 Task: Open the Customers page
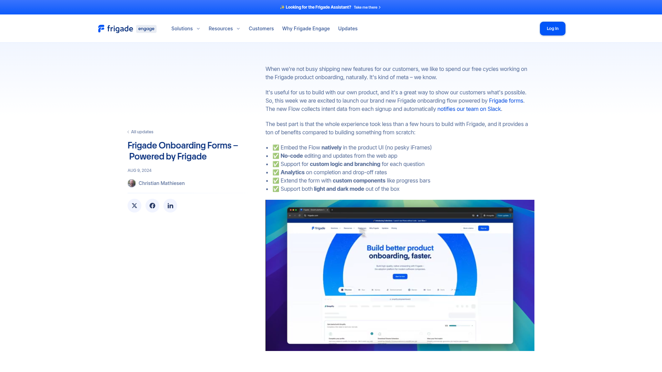click(x=261, y=29)
